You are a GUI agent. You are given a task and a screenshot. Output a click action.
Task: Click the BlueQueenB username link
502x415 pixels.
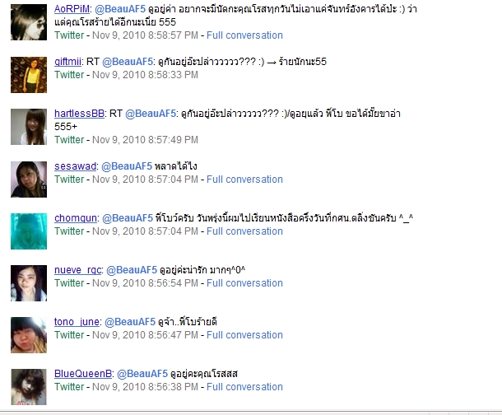click(x=83, y=374)
